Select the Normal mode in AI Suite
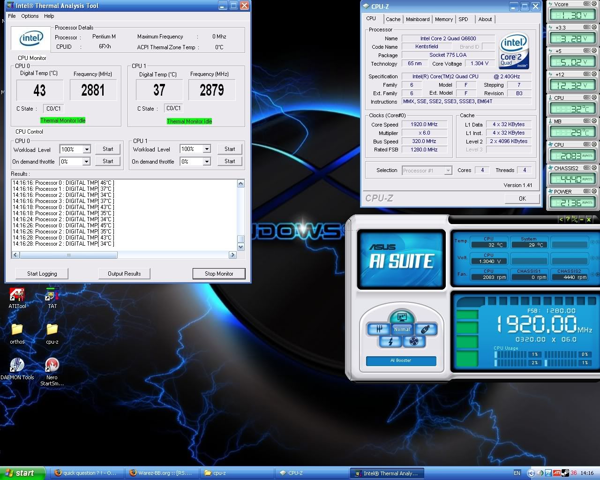Image resolution: width=600 pixels, height=480 pixels. pyautogui.click(x=402, y=329)
